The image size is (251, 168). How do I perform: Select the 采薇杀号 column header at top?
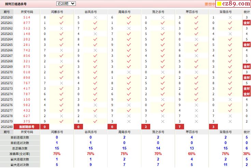pos(225,12)
